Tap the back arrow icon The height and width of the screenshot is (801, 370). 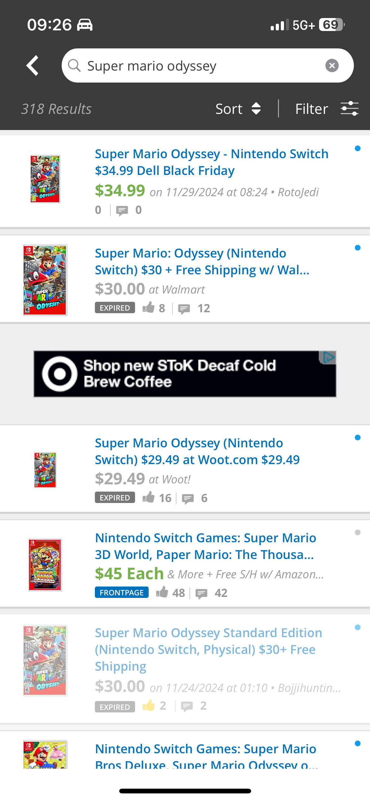[x=33, y=65]
